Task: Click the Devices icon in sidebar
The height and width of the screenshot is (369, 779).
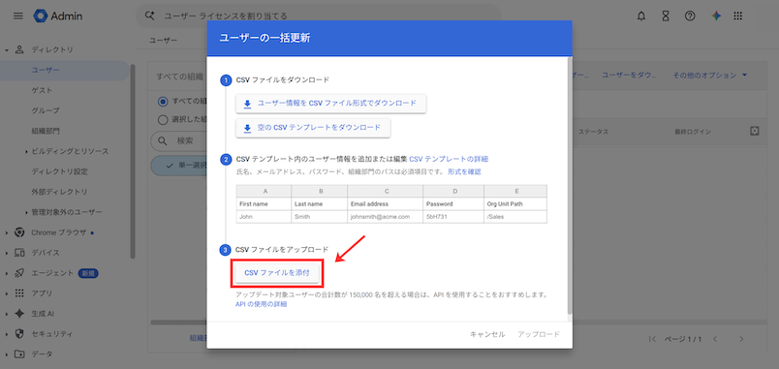Action: 20,253
